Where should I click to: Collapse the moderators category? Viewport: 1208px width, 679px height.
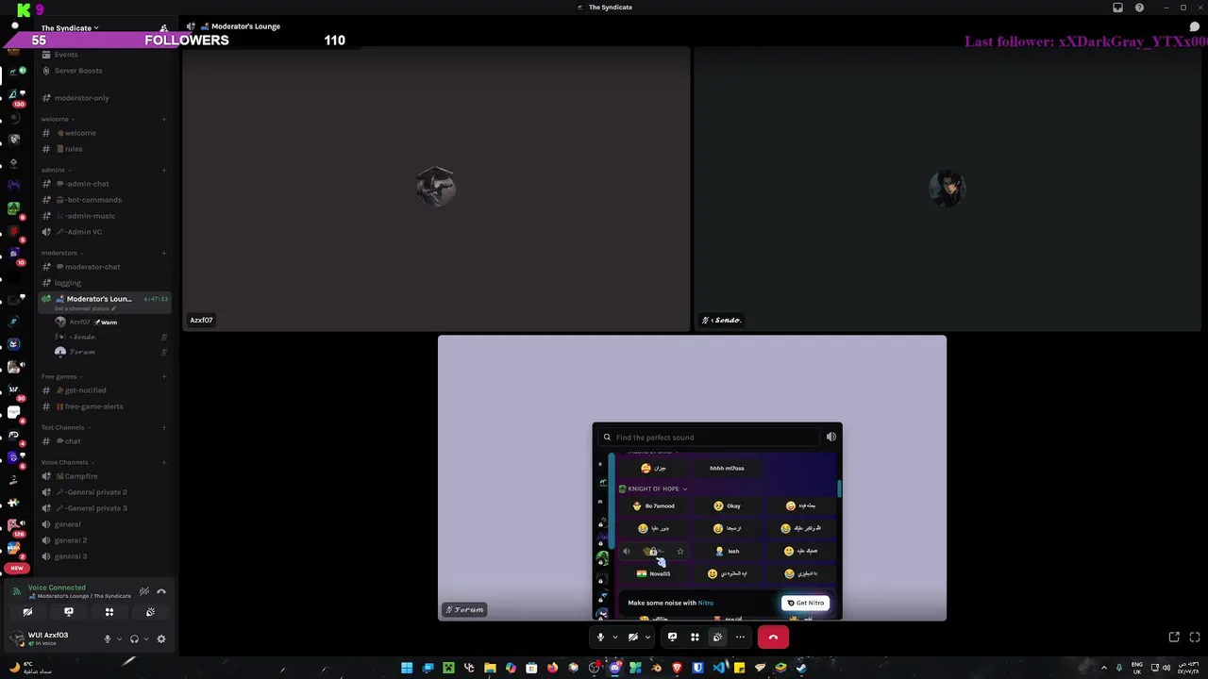point(61,253)
